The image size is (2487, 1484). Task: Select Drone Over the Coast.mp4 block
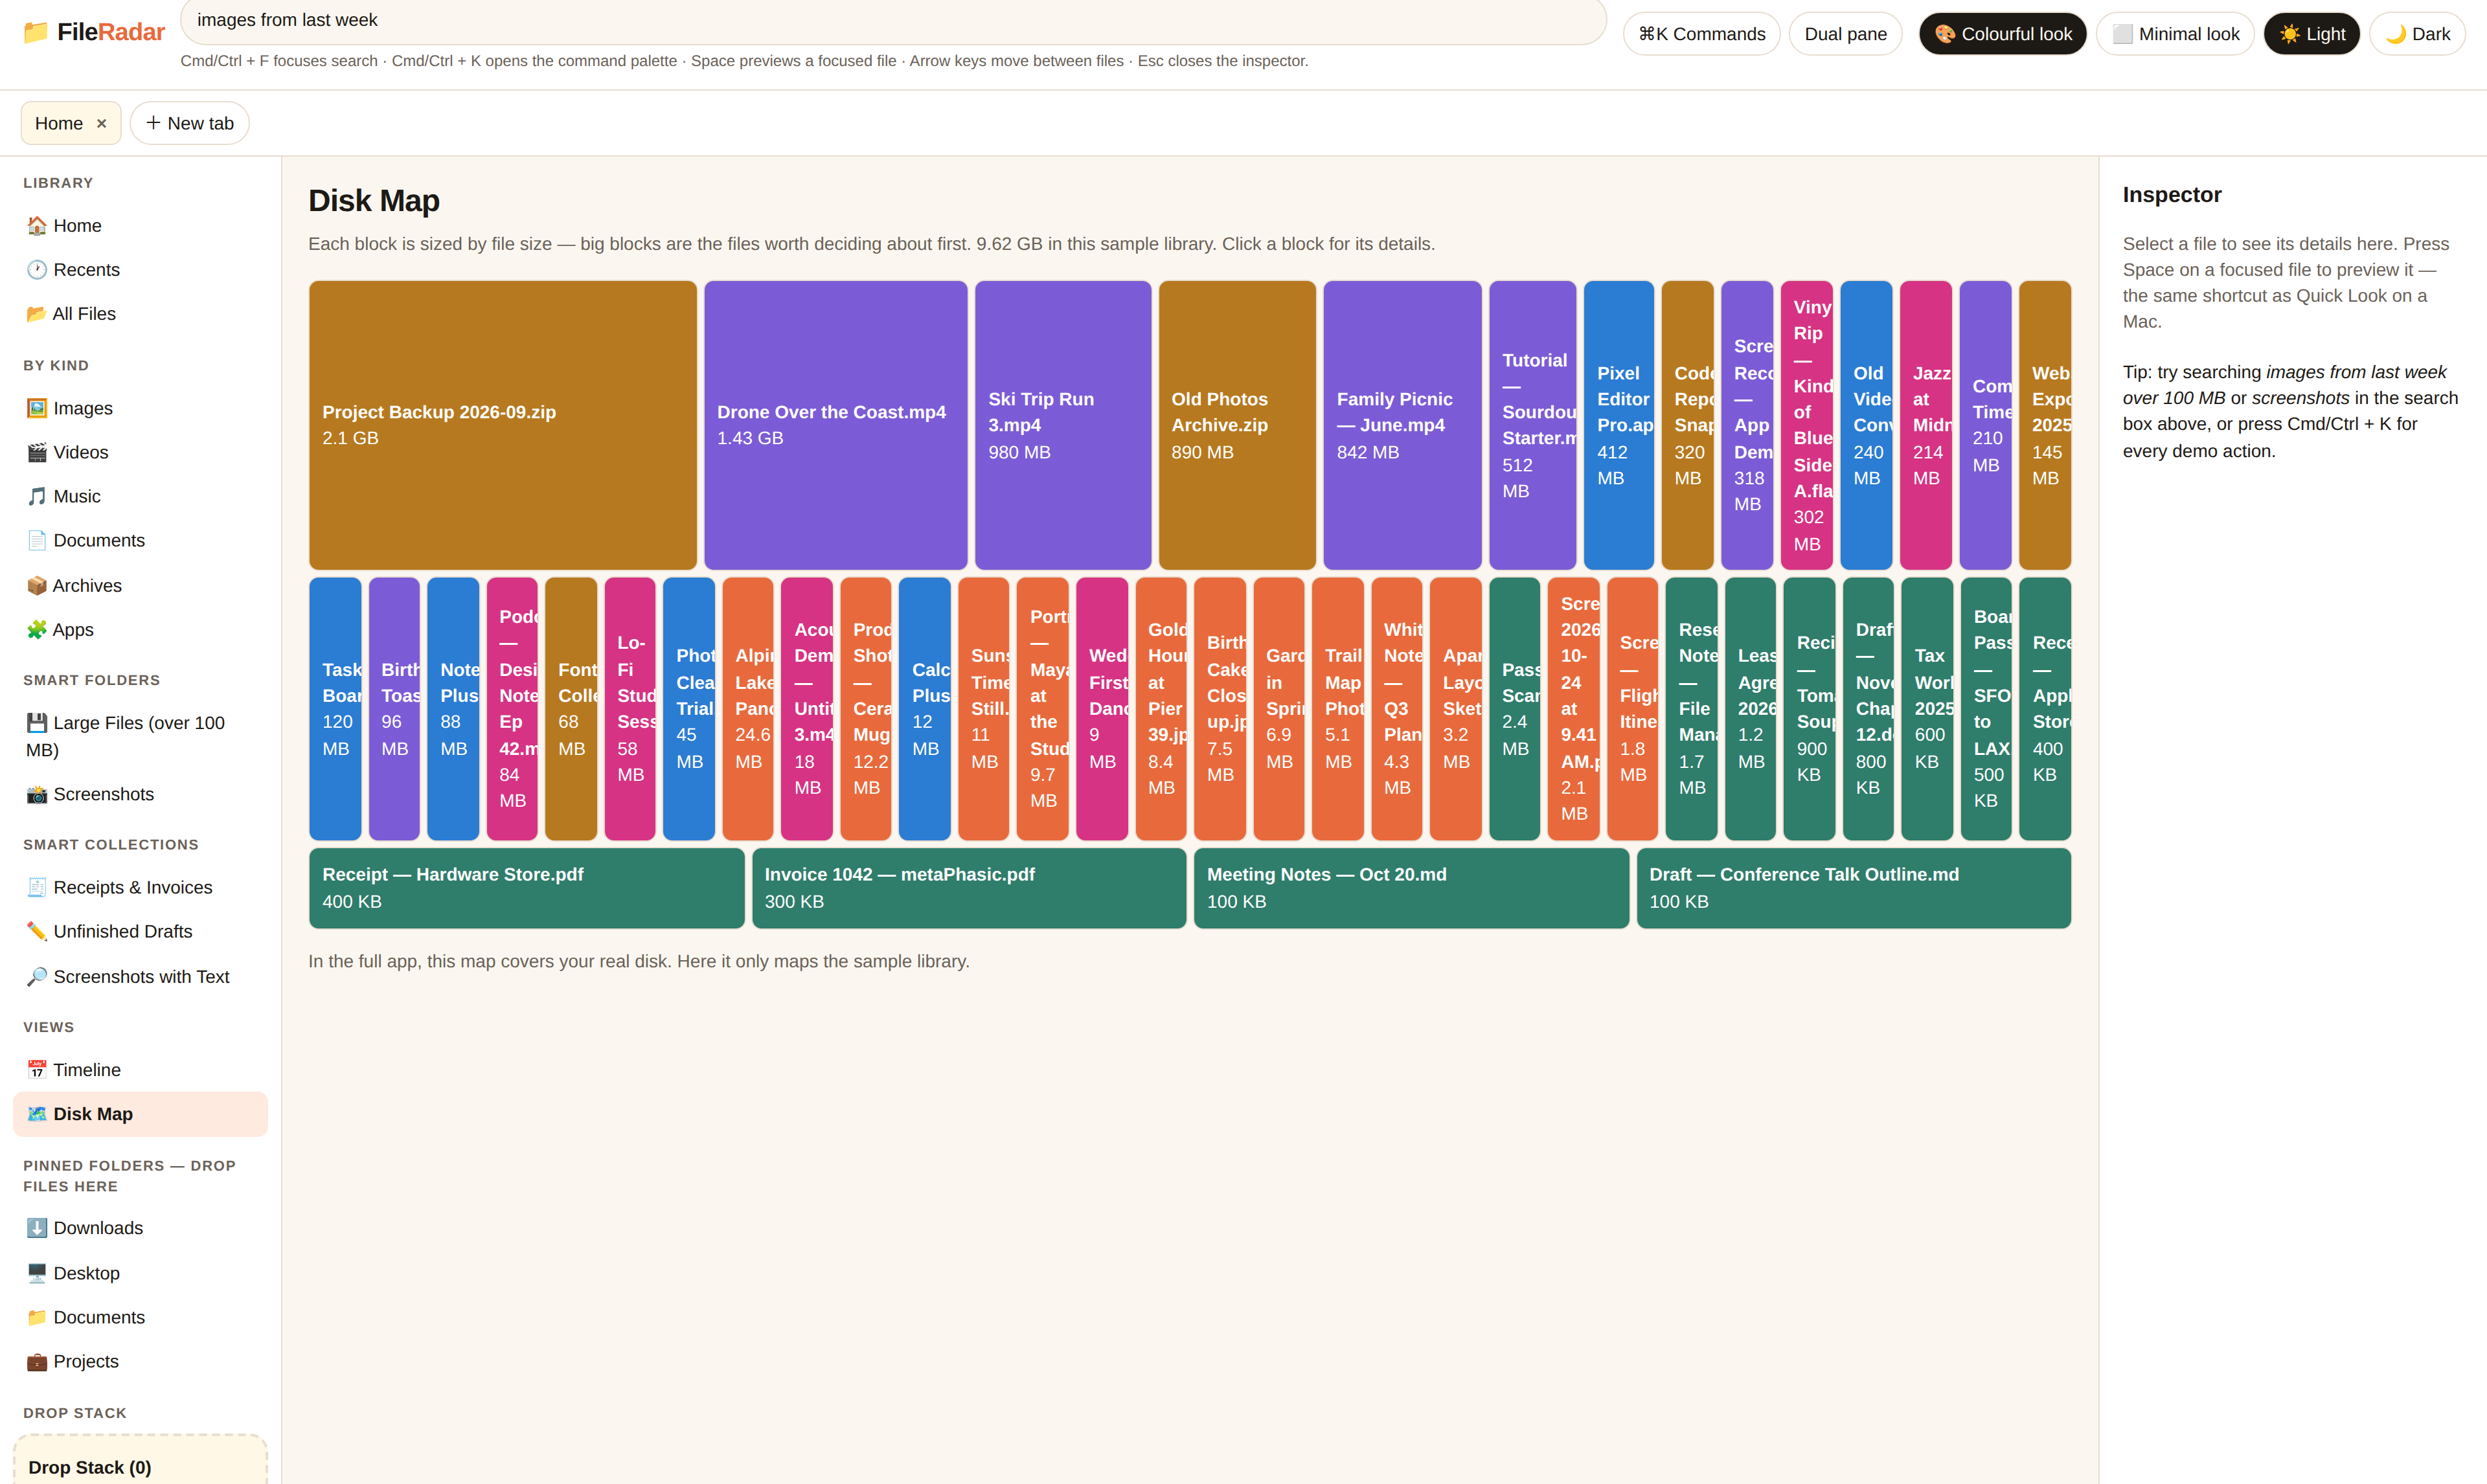click(x=836, y=425)
